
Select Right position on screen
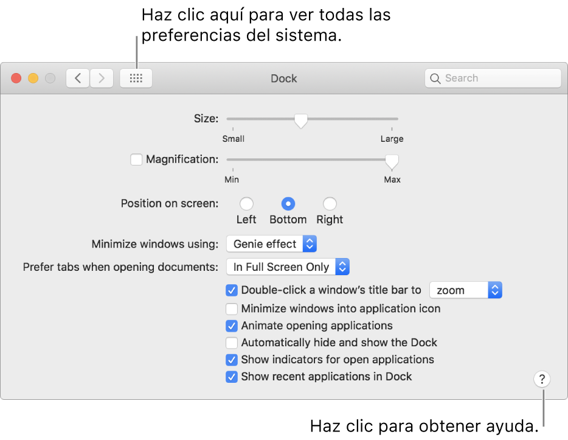(x=329, y=204)
